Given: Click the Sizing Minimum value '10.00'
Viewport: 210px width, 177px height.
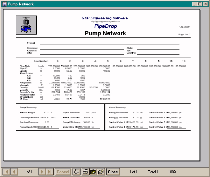Looking at the screenshot, I should 136,112.
